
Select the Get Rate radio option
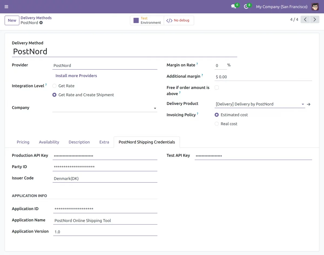click(x=54, y=86)
